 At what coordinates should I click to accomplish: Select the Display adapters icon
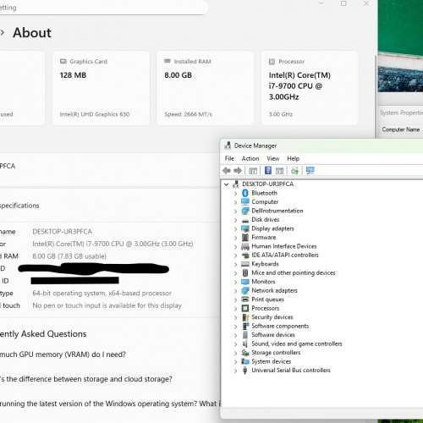(x=245, y=228)
